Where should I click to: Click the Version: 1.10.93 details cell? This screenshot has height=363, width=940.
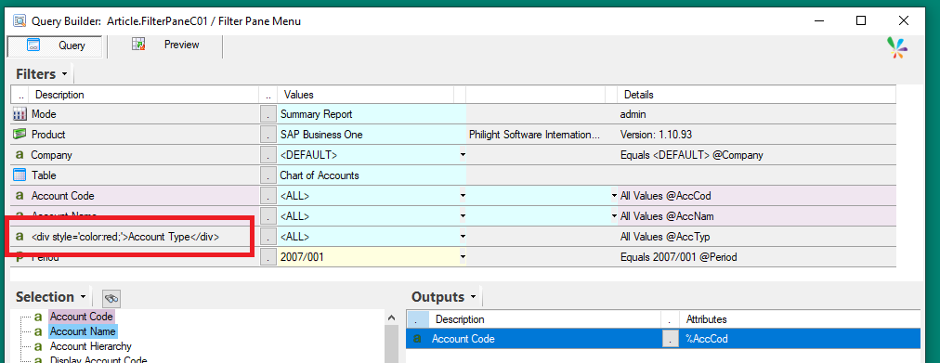click(757, 135)
